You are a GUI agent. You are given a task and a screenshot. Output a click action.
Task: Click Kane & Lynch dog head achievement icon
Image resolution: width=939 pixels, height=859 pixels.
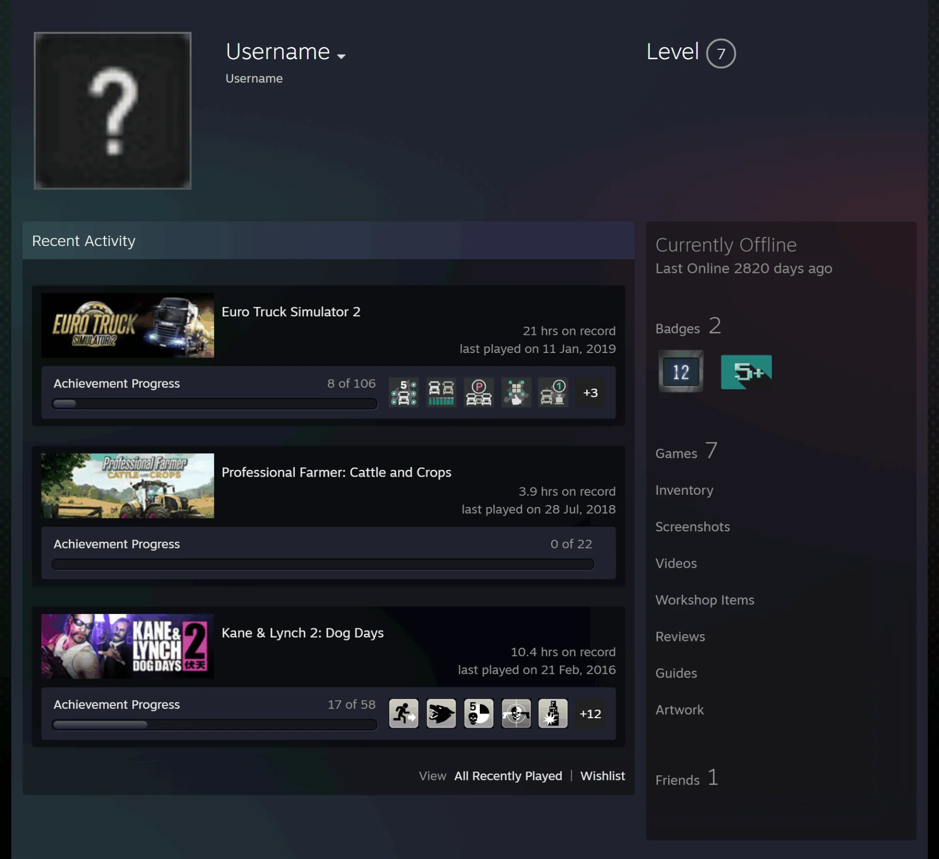[441, 713]
